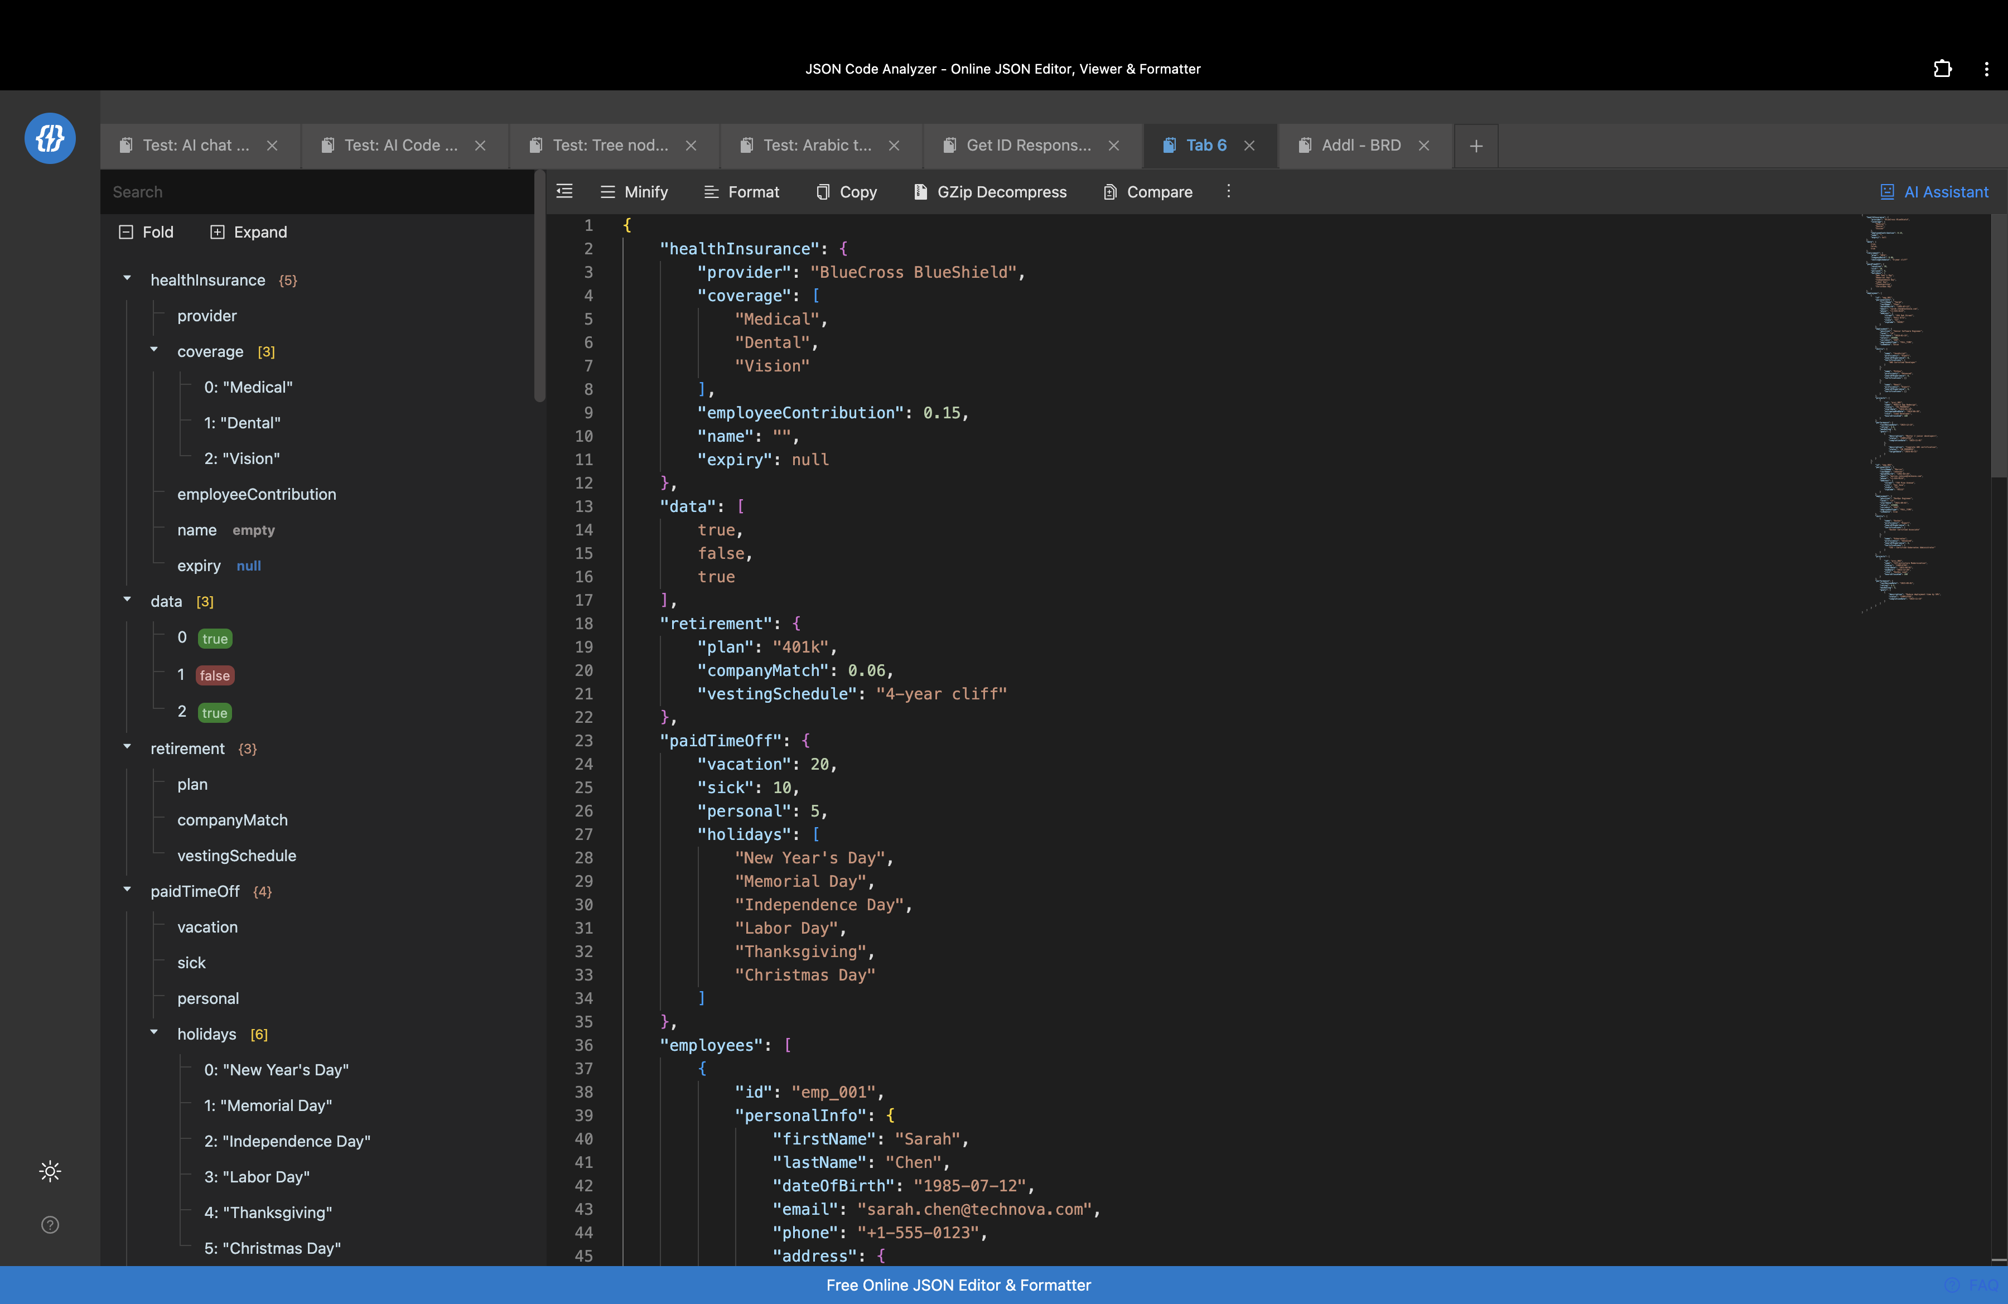Click the Fold button in the sidebar

click(x=146, y=232)
